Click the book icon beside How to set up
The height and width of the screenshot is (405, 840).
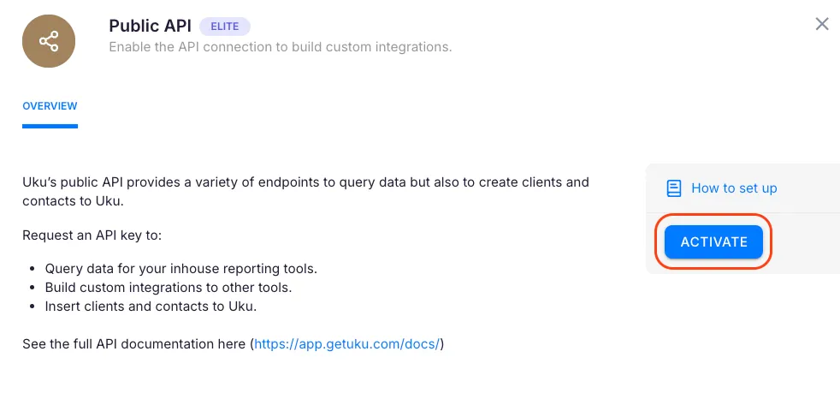[674, 188]
